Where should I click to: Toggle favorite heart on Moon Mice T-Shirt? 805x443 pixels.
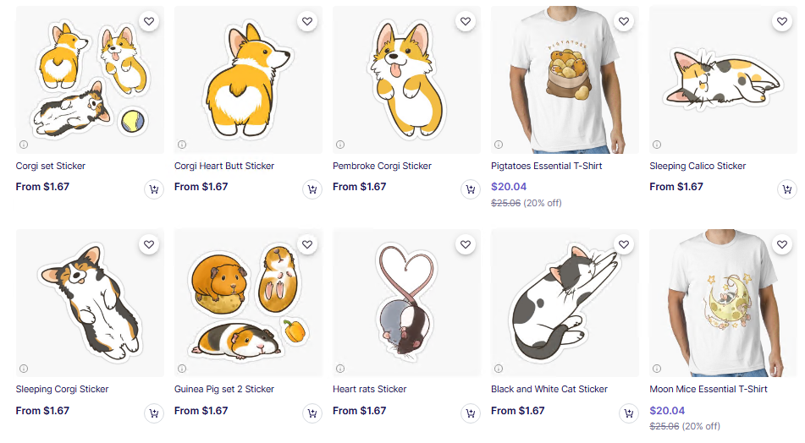[782, 244]
